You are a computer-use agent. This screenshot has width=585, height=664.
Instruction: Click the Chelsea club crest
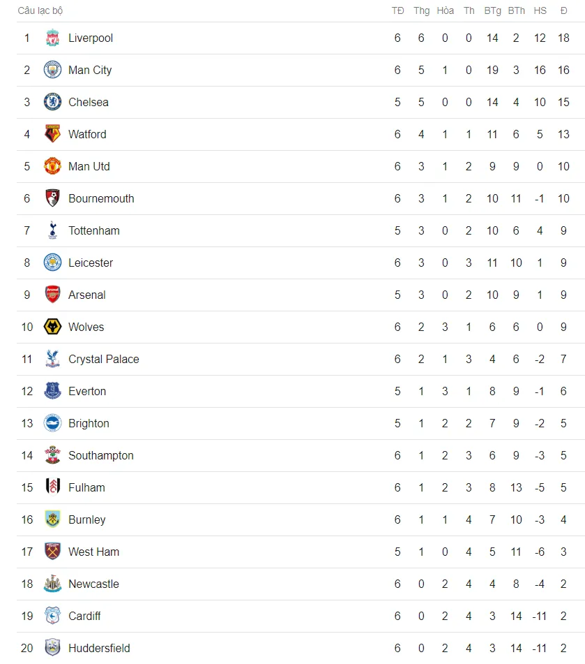(x=52, y=102)
